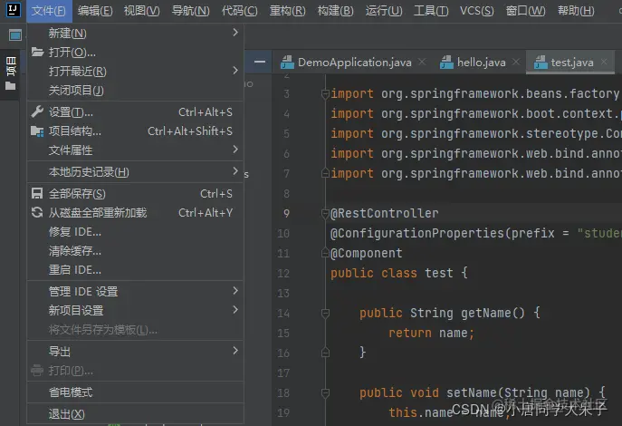Fold the annotations at @RestController line 9
The width and height of the screenshot is (622, 426).
pyautogui.click(x=325, y=214)
